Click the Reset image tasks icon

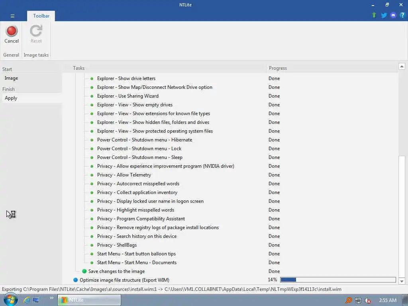36,34
